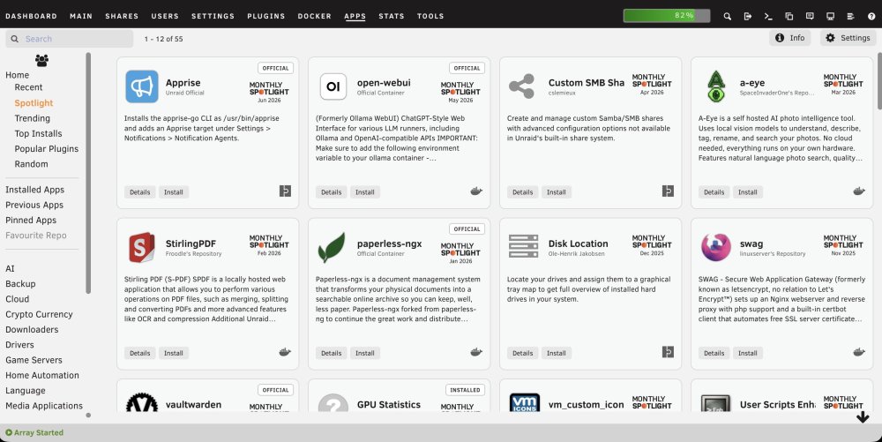The image size is (882, 442).
Task: Open the Users menu
Action: tap(165, 16)
